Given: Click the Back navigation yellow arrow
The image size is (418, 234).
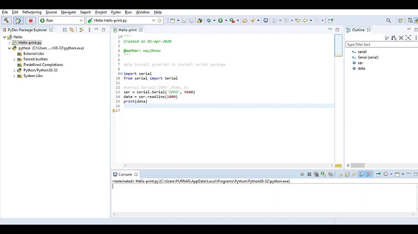Looking at the screenshot, I should point(305,20).
